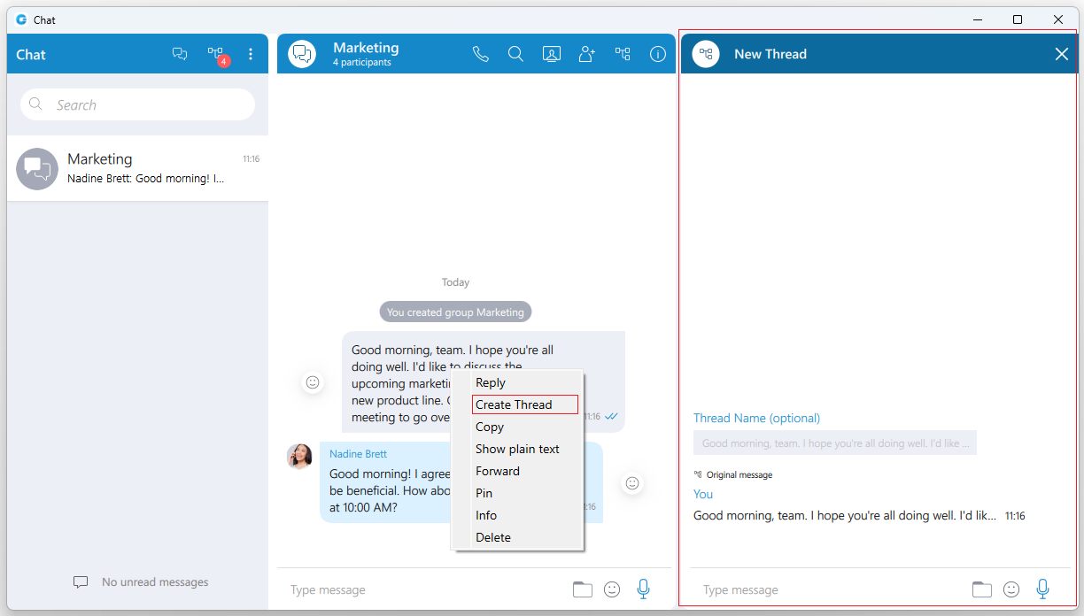
Task: Choose Forward from context menu
Action: click(x=498, y=471)
